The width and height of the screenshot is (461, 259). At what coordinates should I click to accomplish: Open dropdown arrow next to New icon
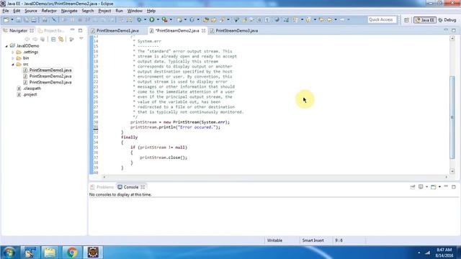tap(12, 19)
